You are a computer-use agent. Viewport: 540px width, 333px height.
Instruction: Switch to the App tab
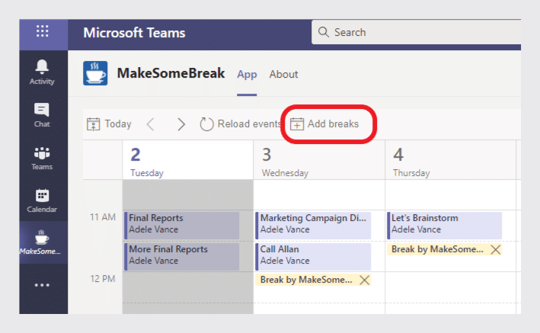[247, 74]
